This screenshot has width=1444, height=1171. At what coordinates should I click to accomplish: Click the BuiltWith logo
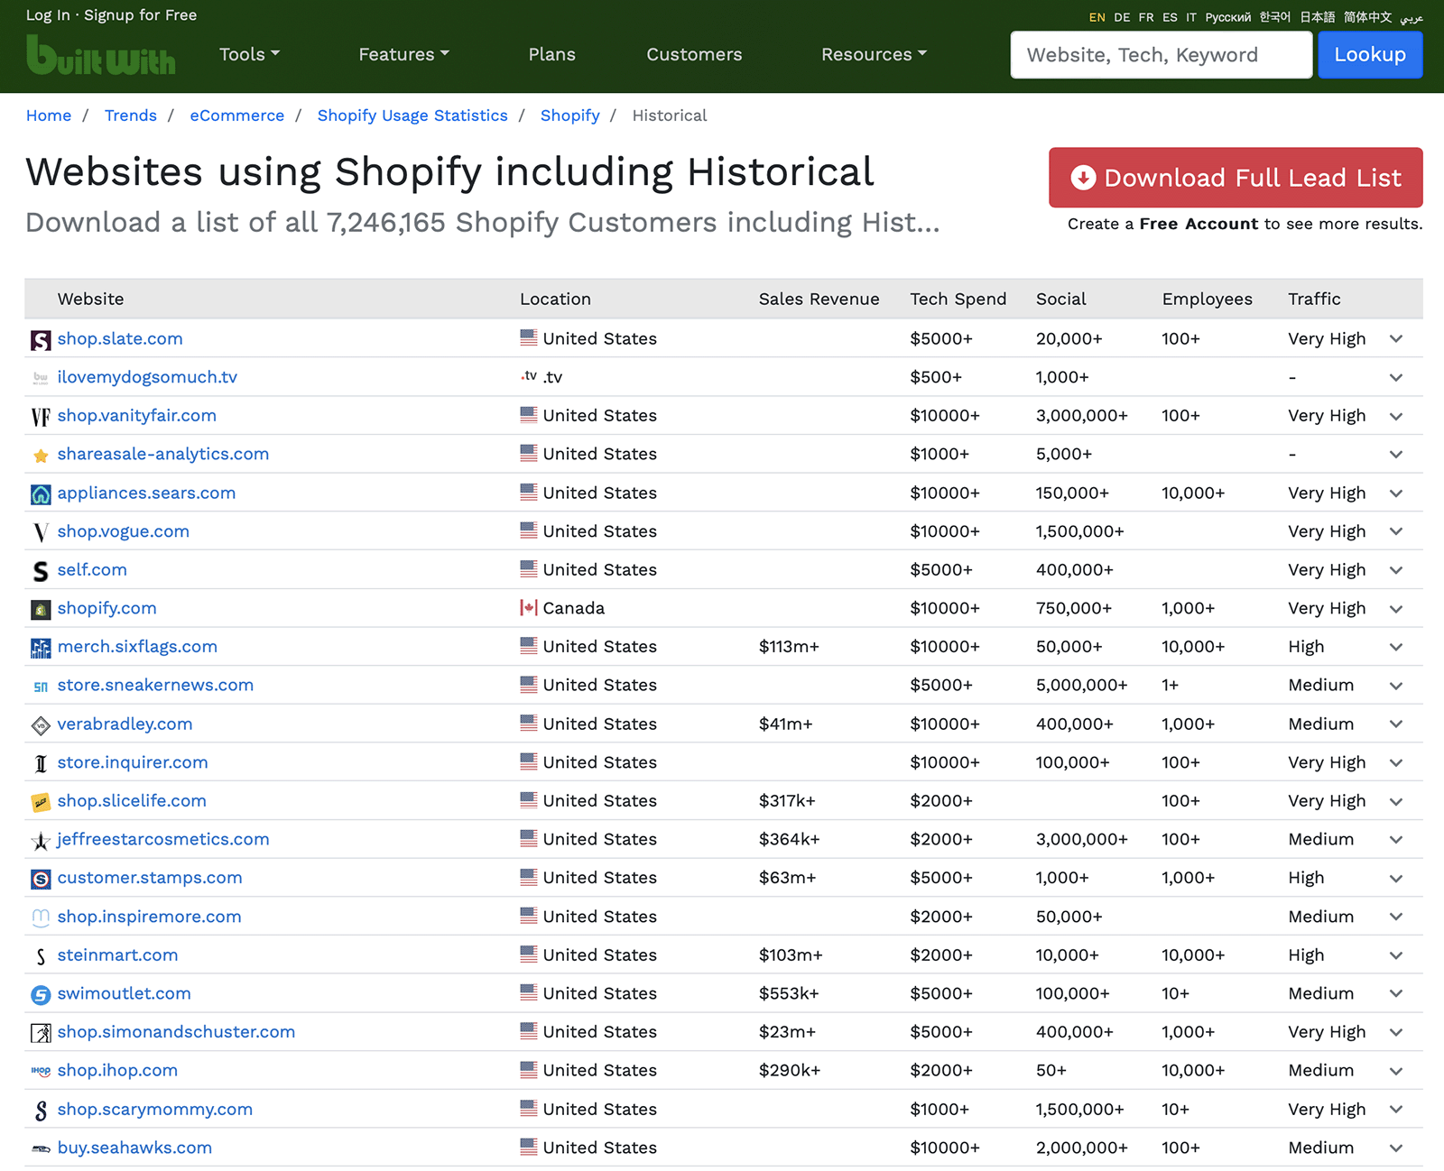101,55
